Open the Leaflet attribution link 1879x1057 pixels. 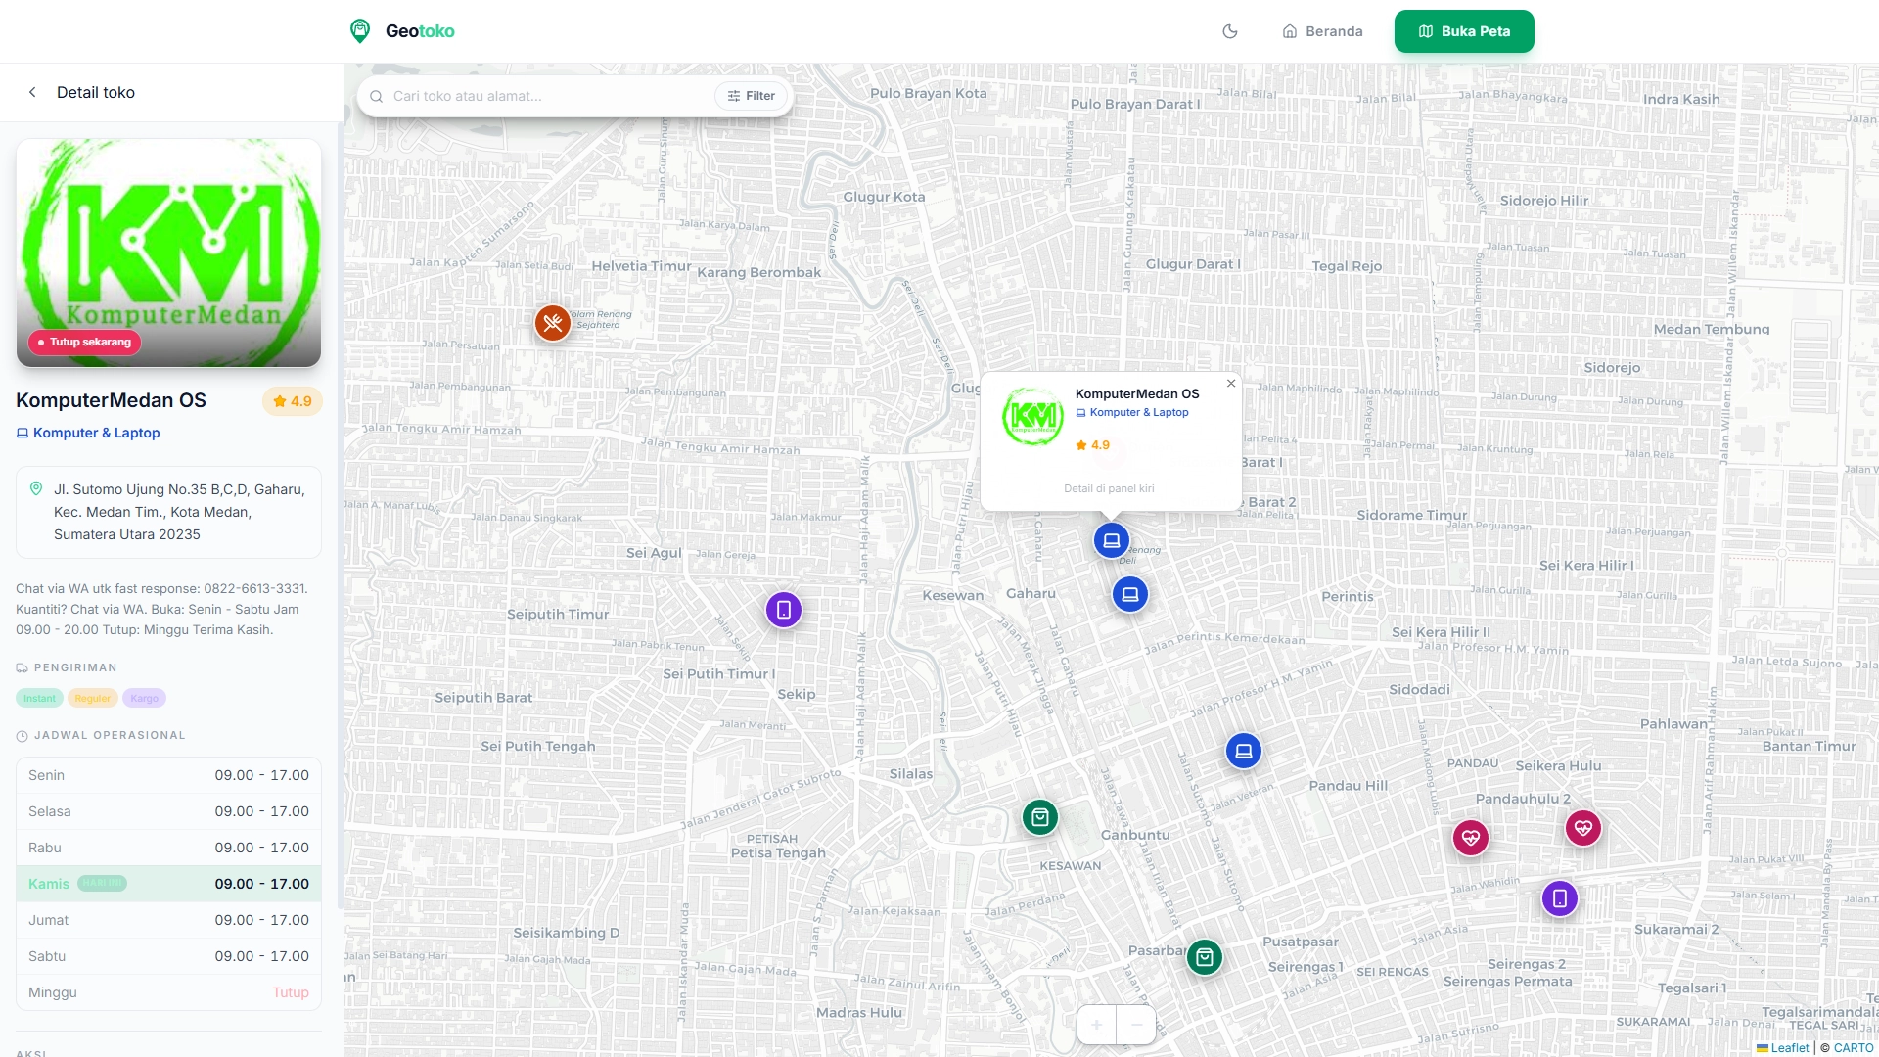(1783, 1047)
